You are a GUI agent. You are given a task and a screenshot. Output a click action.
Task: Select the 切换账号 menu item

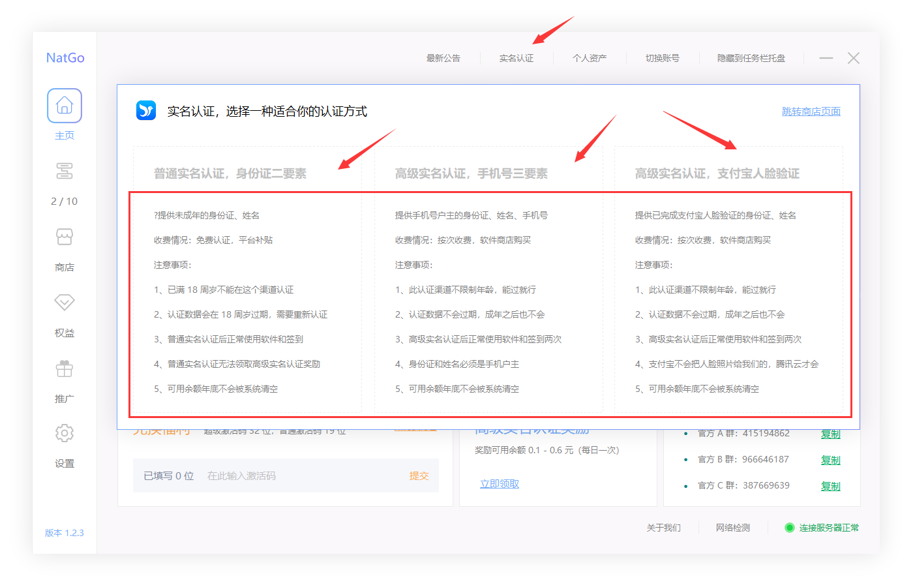coord(663,58)
